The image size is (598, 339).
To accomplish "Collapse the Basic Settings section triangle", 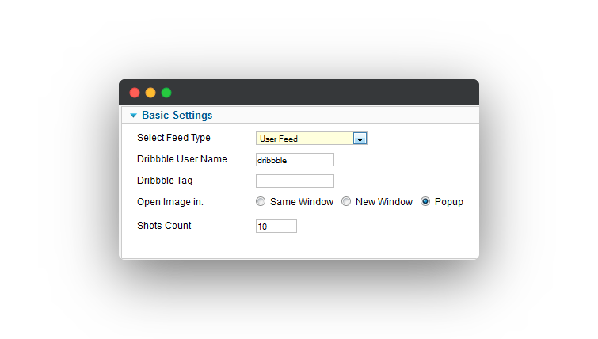I will [x=133, y=116].
